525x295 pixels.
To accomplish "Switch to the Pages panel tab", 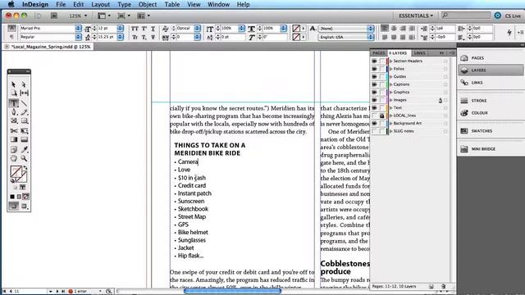I will (x=379, y=53).
